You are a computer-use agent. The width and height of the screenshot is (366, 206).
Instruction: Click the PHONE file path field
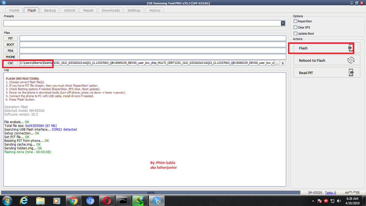[153, 57]
